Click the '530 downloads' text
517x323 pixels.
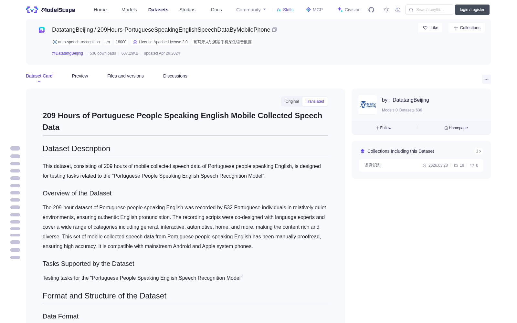click(103, 53)
